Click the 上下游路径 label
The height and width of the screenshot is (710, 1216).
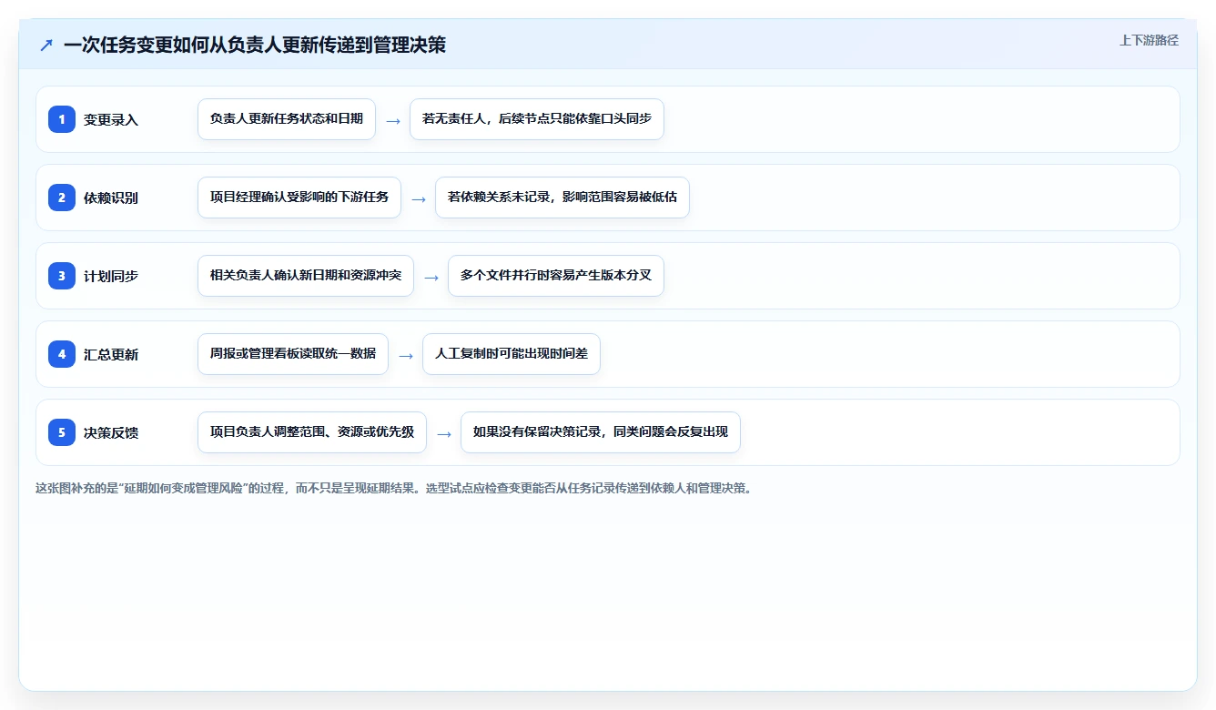tap(1149, 40)
